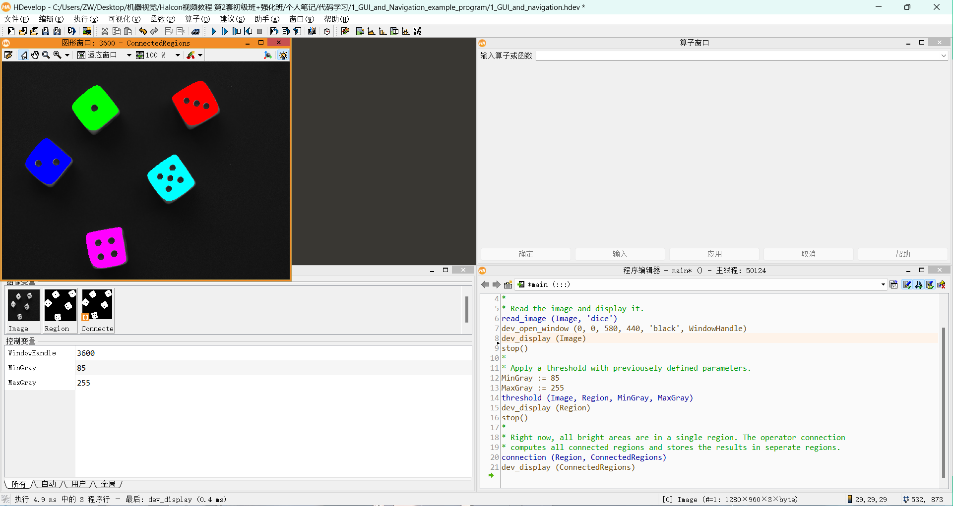Select the hand pan tool in graphics window
Screen dimensions: 953x506
(x=35, y=55)
